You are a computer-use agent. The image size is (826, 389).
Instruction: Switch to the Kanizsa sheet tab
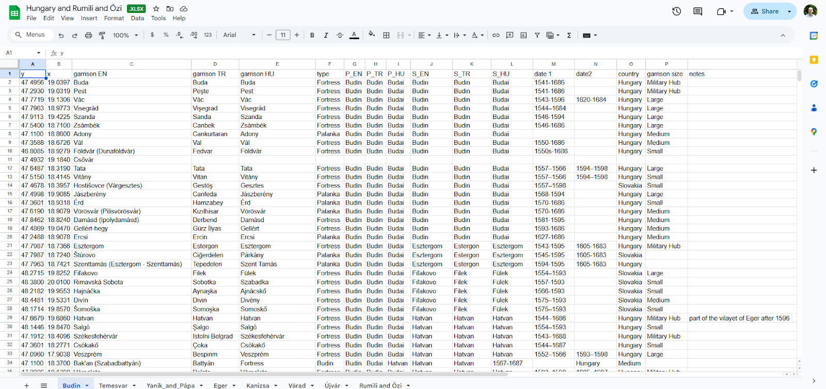pos(258,385)
